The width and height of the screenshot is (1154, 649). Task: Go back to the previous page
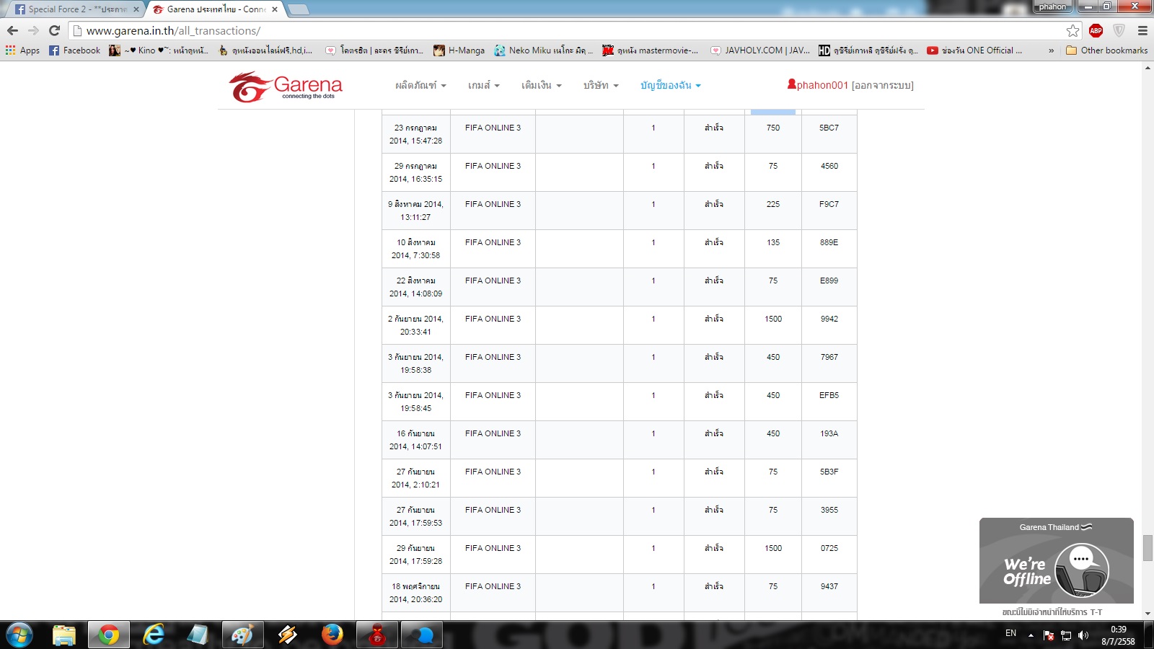click(12, 30)
